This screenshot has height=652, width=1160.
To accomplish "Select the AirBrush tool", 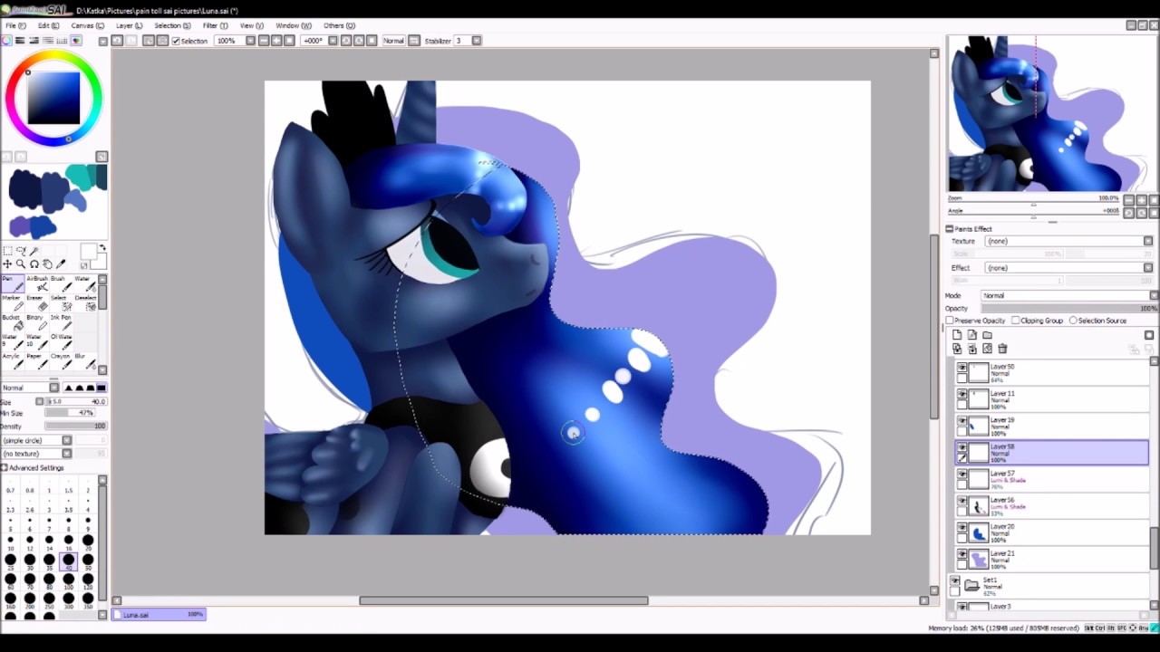I will click(36, 283).
